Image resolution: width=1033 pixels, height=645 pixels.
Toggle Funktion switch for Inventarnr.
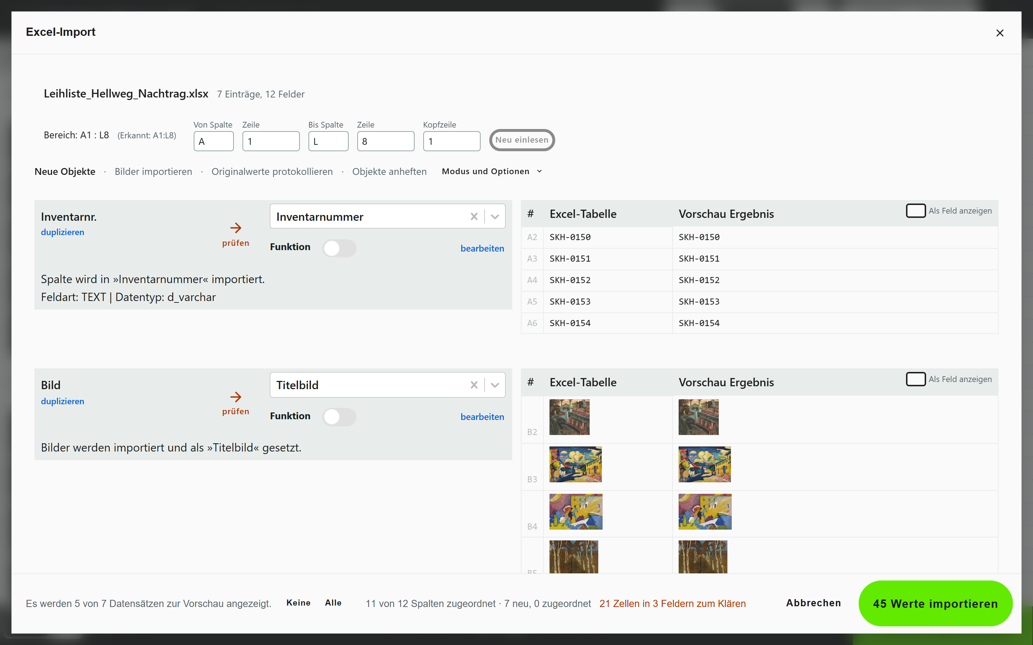coord(339,248)
